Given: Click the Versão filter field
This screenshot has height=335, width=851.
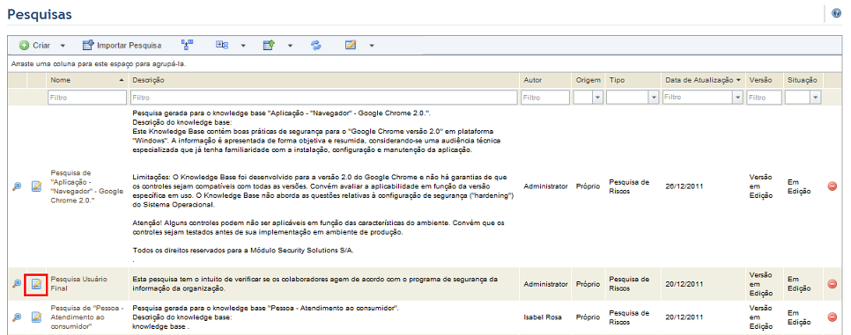Looking at the screenshot, I should 764,98.
